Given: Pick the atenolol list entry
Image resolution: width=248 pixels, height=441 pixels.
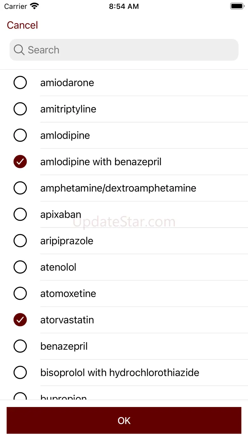Looking at the screenshot, I should 59,267.
